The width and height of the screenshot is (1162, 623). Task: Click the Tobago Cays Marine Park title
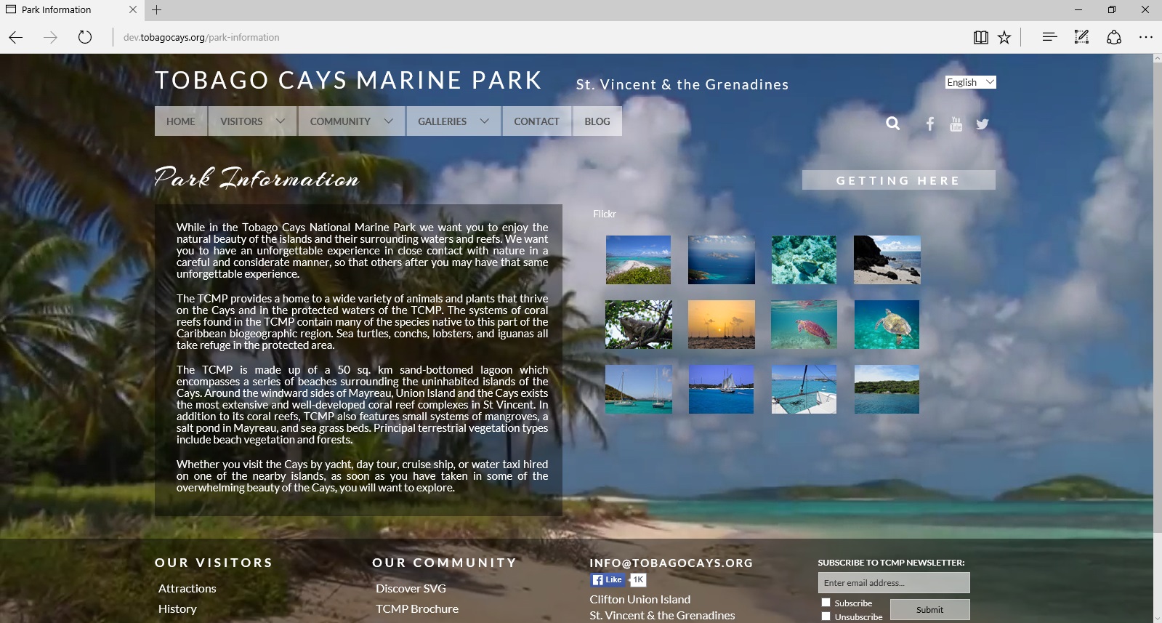pyautogui.click(x=349, y=80)
